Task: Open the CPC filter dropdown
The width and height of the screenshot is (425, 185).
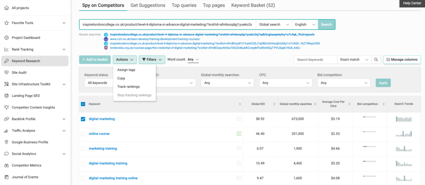Action: click(285, 83)
